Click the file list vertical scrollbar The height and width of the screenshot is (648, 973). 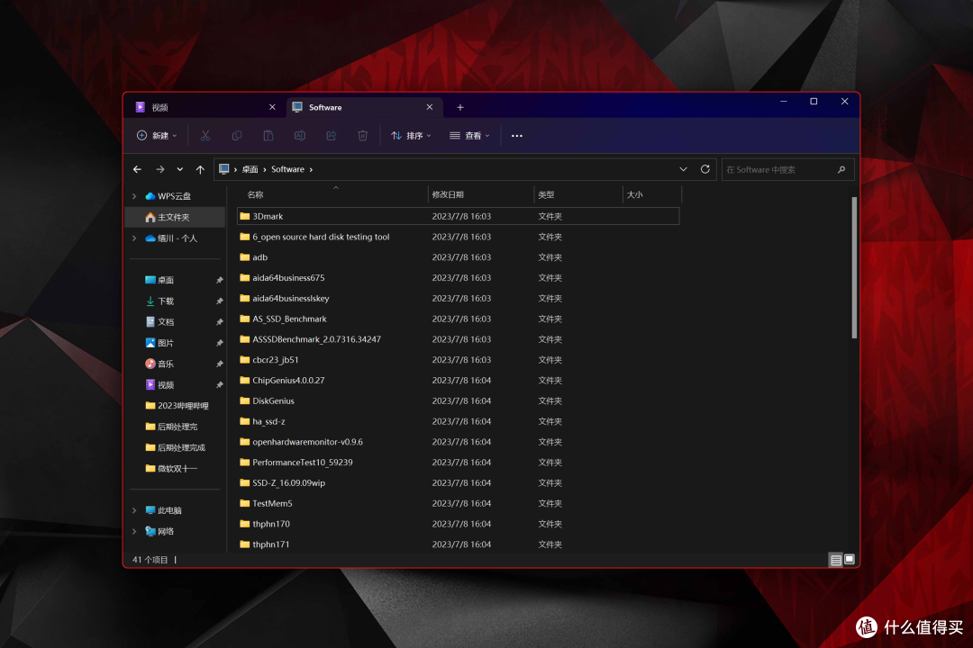point(854,268)
